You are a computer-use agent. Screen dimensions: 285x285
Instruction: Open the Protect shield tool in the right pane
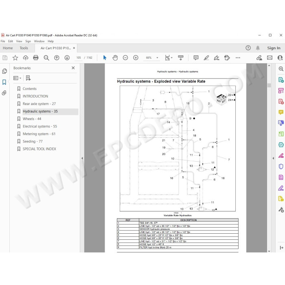click(x=281, y=167)
